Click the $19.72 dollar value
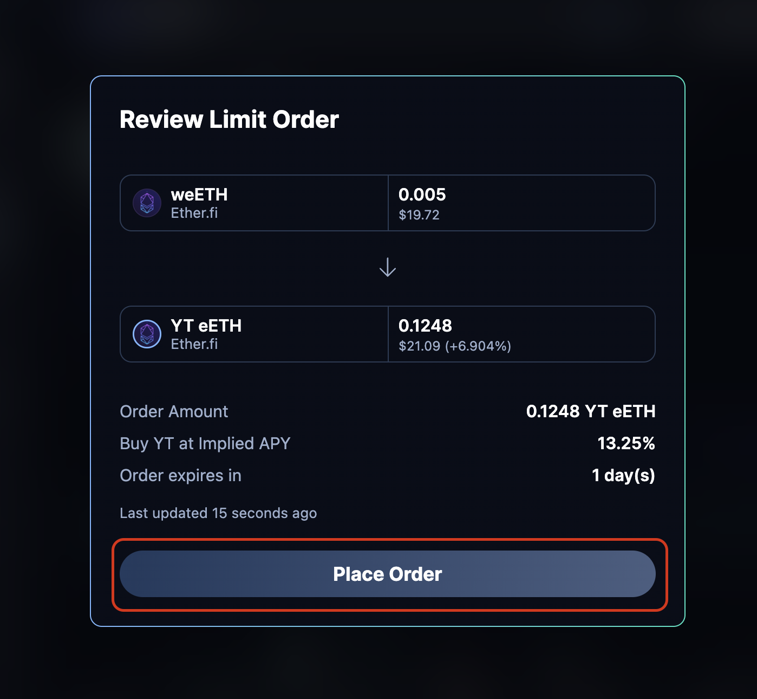Screen dimensions: 757x699 [x=420, y=215]
